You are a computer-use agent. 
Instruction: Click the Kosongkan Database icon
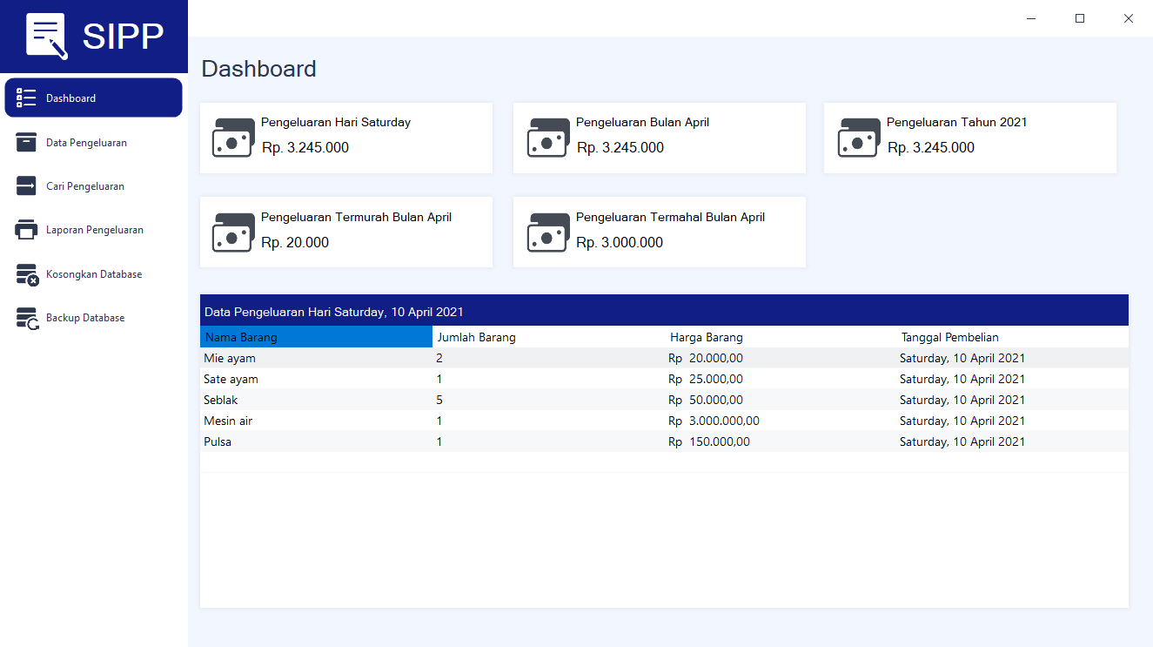tap(27, 274)
